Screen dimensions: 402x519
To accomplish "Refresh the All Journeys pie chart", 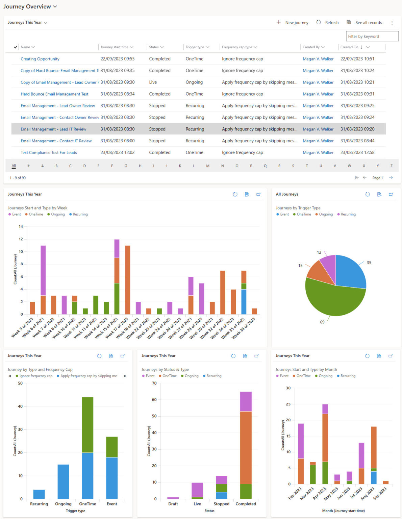I will tap(367, 194).
